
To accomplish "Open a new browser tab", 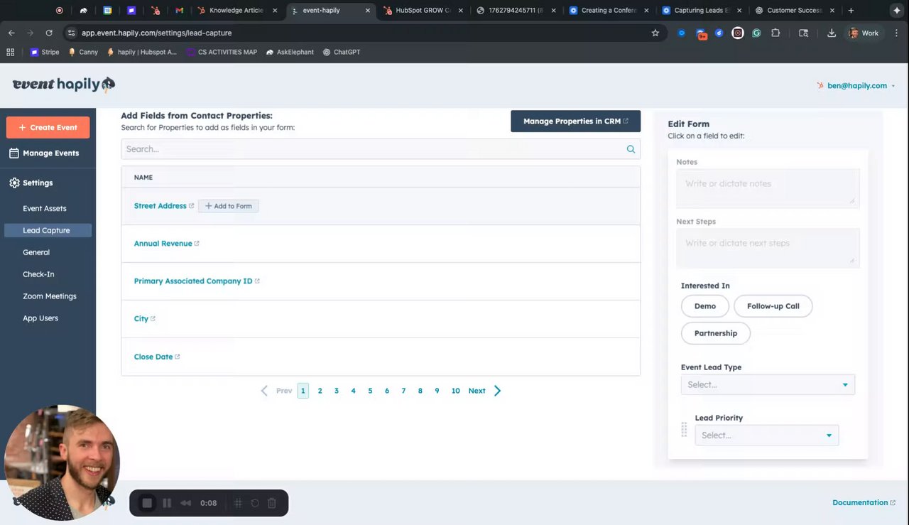I will click(x=851, y=11).
